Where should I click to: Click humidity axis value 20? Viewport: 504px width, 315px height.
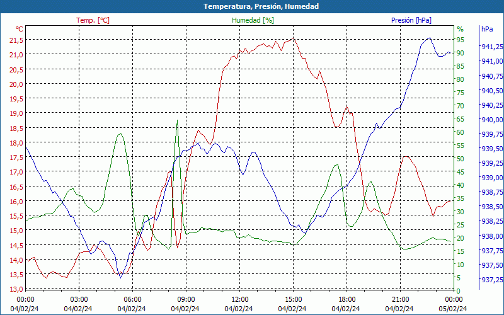(x=461, y=238)
